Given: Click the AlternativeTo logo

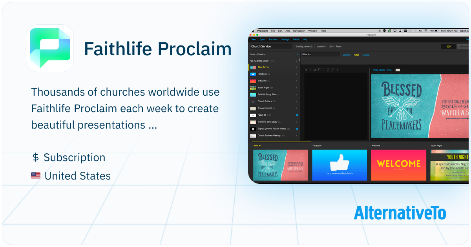Looking at the screenshot, I should coord(400,213).
